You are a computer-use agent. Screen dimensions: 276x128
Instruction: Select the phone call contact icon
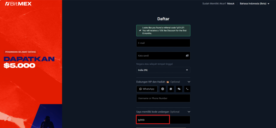(187, 89)
